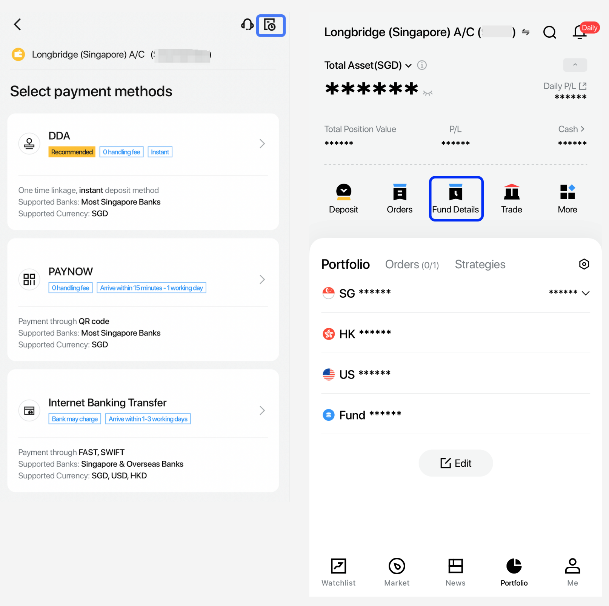Click the US flag icon
Viewport: 609px width, 606px height.
329,374
